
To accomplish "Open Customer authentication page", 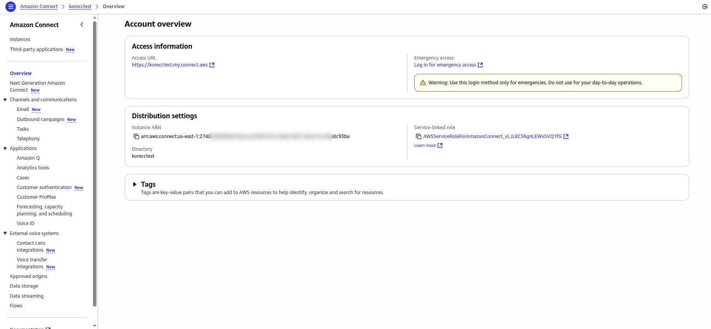I will coord(44,188).
